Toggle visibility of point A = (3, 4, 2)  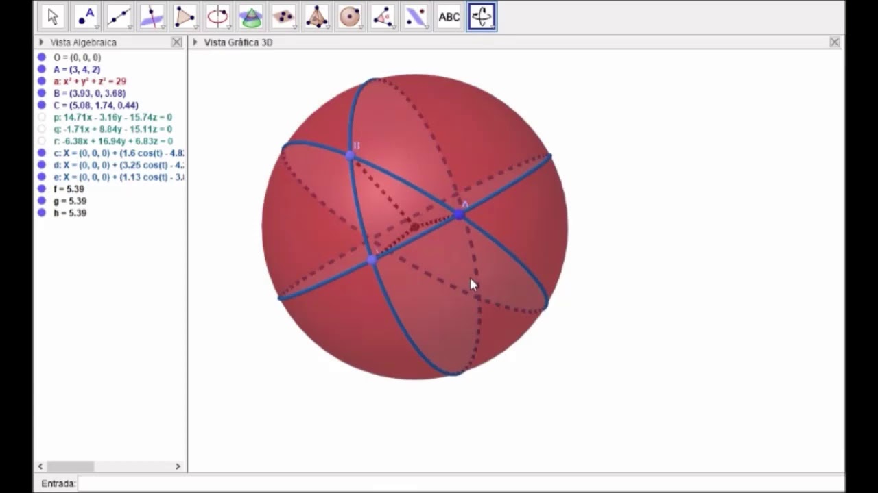coord(42,69)
